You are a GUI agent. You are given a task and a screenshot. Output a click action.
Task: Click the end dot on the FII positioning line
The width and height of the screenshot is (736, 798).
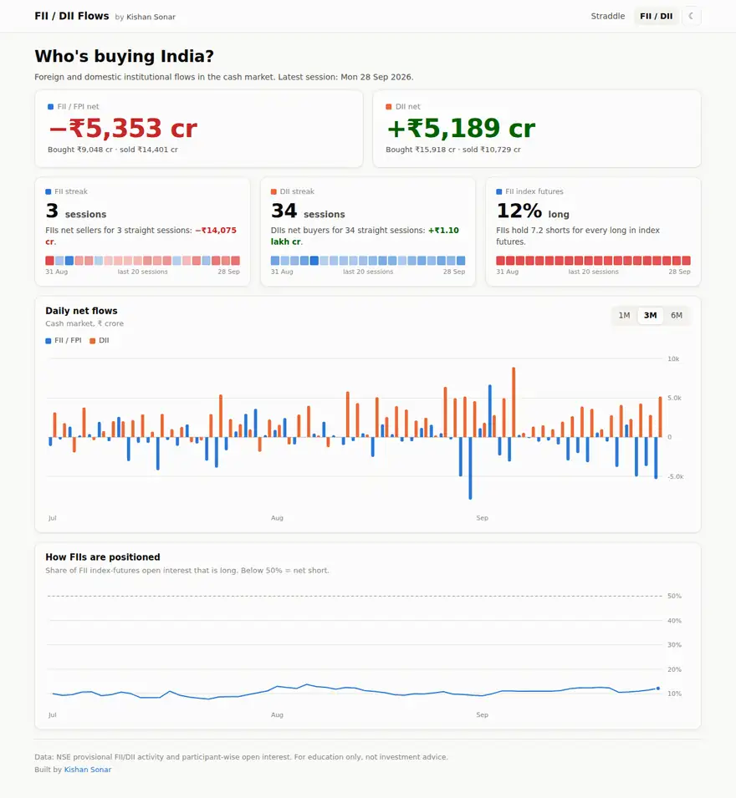(x=658, y=688)
